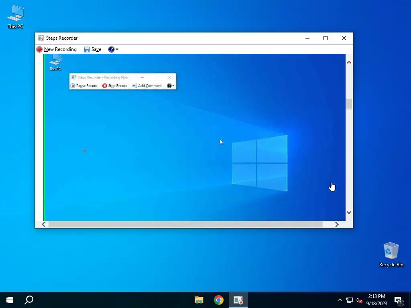Image resolution: width=411 pixels, height=308 pixels.
Task: Click the horizontal scrollbar thumb
Action: click(x=185, y=225)
